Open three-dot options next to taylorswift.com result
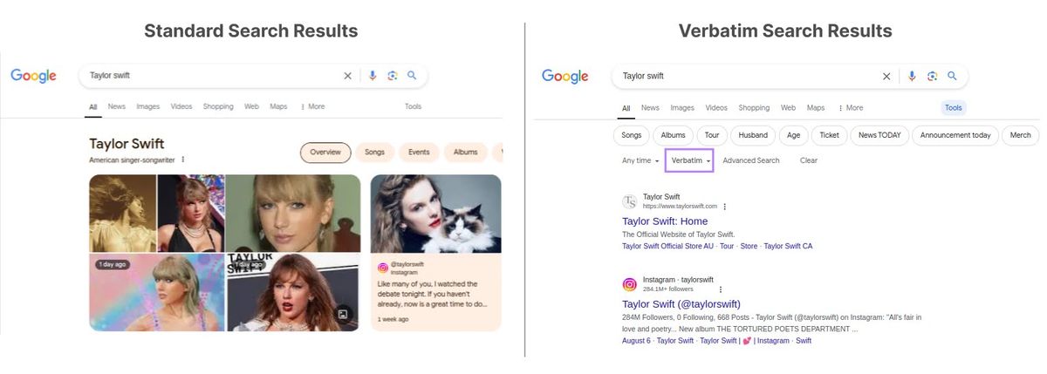The image size is (1047, 374). point(725,207)
